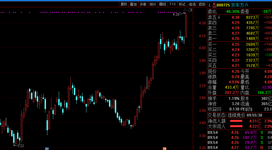Open the 复权 price adjustment menu
The width and height of the screenshot is (272, 150).
coord(124,4)
